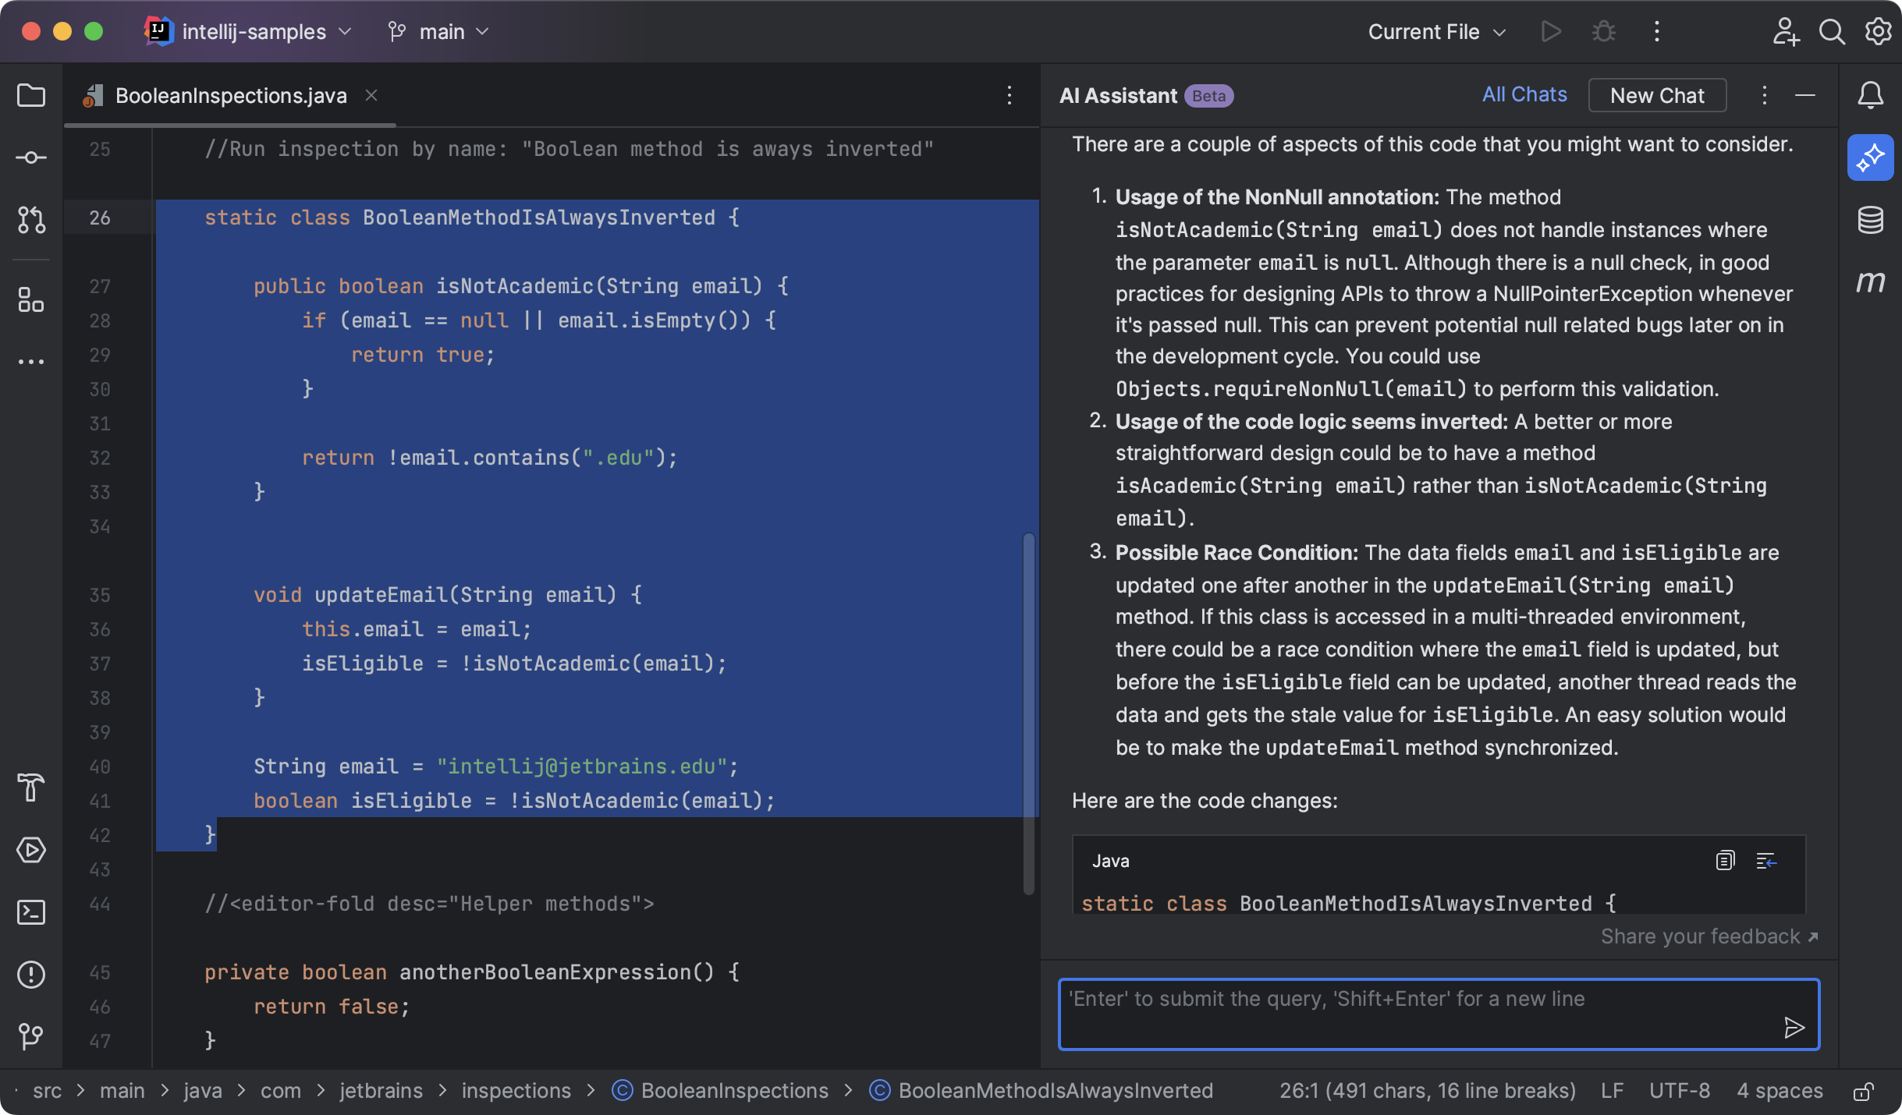Select the BooleanInspections.java editor tab

tap(230, 95)
